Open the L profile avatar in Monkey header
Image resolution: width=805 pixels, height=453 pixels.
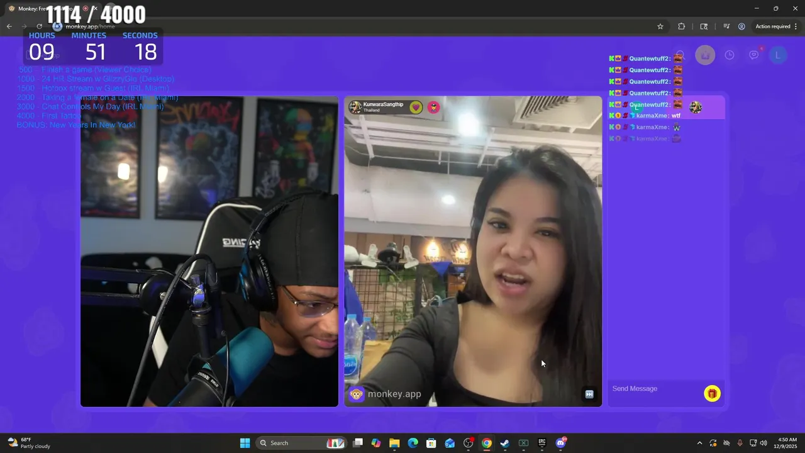(x=778, y=55)
